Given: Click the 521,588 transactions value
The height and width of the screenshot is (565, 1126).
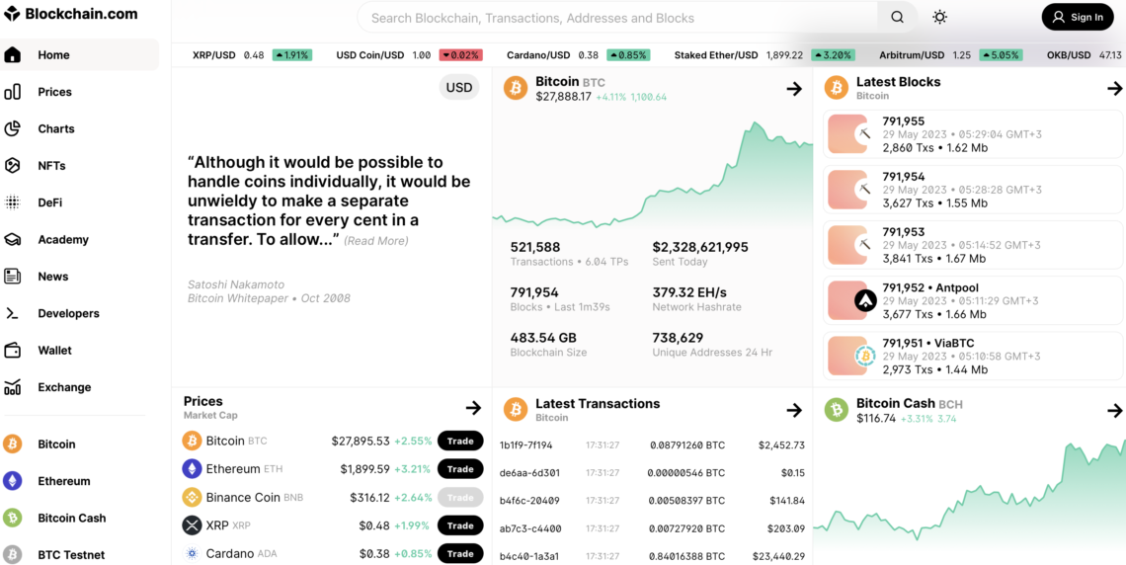Looking at the screenshot, I should point(535,248).
